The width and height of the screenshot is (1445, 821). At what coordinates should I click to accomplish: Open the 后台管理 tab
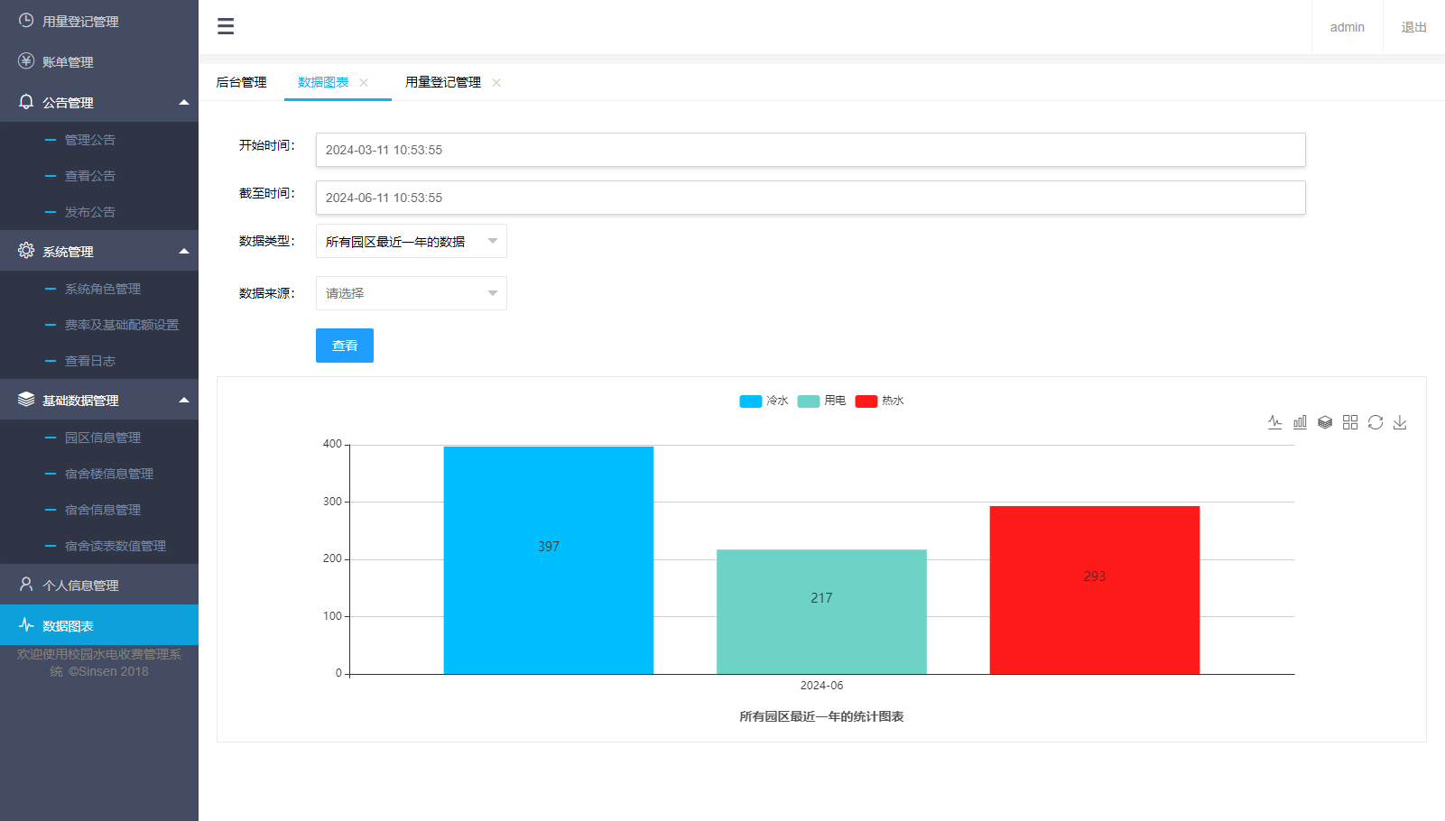pyautogui.click(x=241, y=82)
